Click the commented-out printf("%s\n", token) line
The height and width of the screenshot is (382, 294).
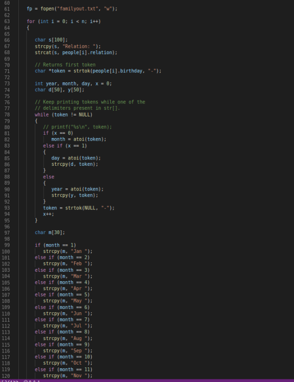pos(77,127)
